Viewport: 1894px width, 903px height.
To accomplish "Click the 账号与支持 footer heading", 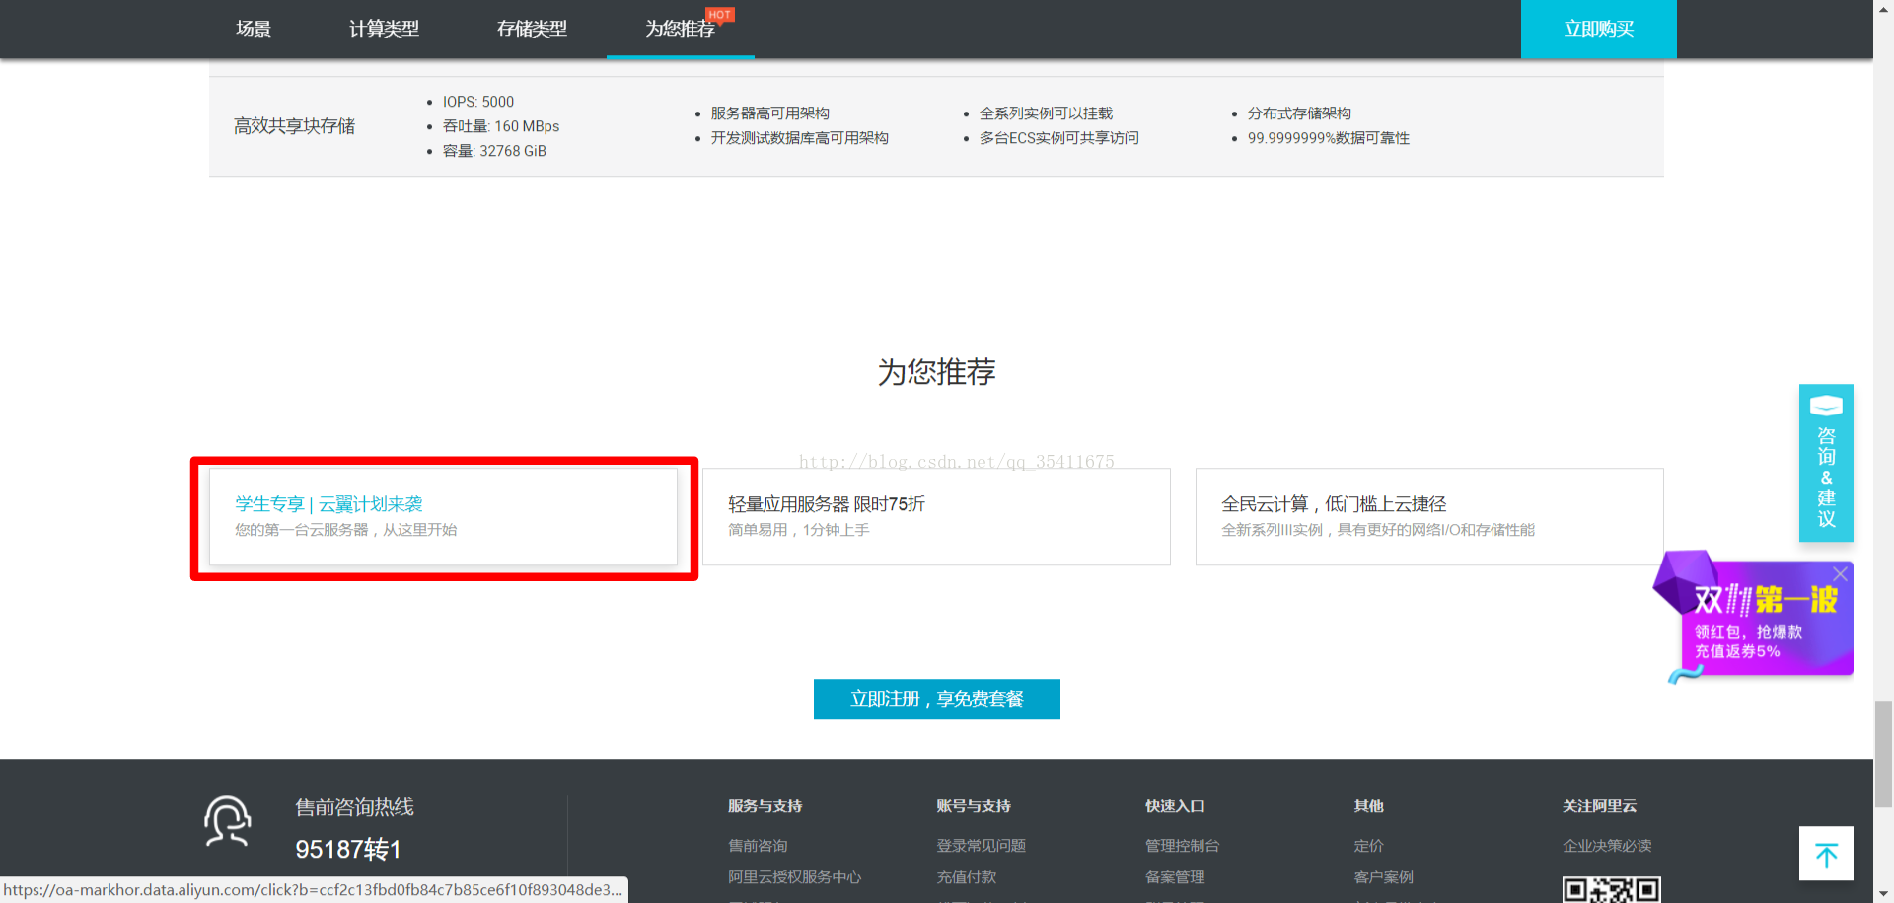I will coord(974,806).
